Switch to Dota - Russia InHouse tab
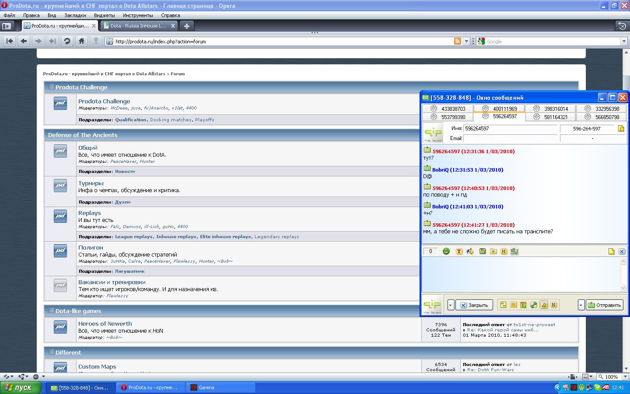 139,26
